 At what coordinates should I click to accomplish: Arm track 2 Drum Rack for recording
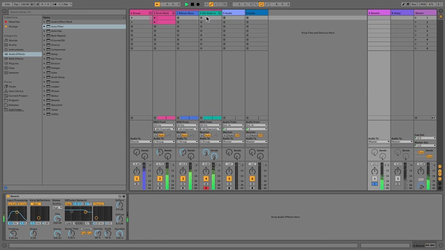pos(160,188)
